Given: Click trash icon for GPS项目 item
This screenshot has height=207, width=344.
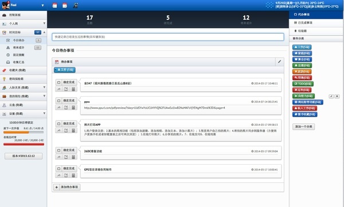Looking at the screenshot, I should 73,176.
